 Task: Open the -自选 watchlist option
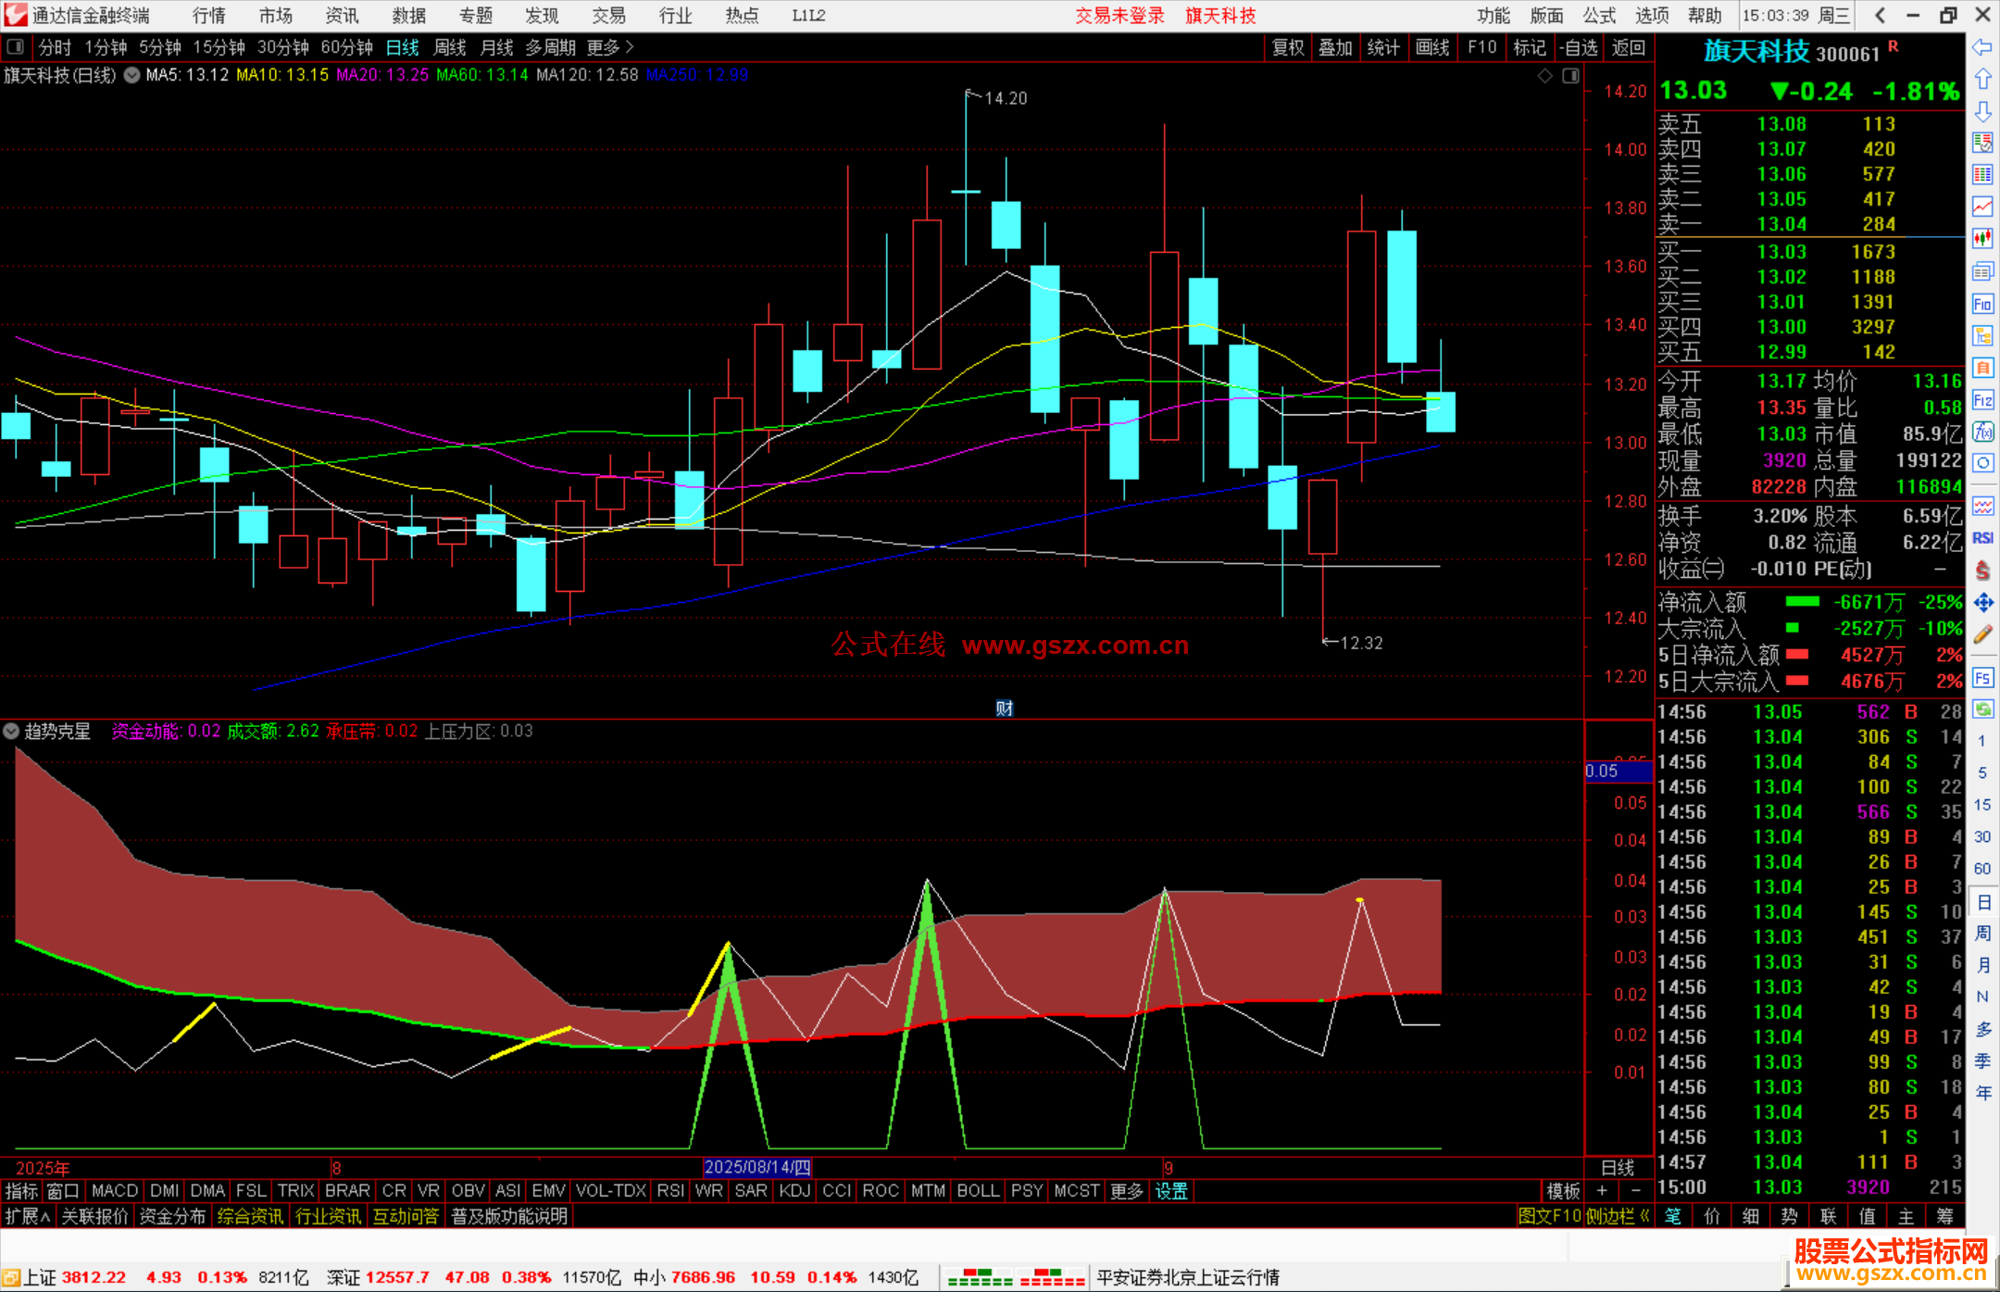tap(1579, 47)
